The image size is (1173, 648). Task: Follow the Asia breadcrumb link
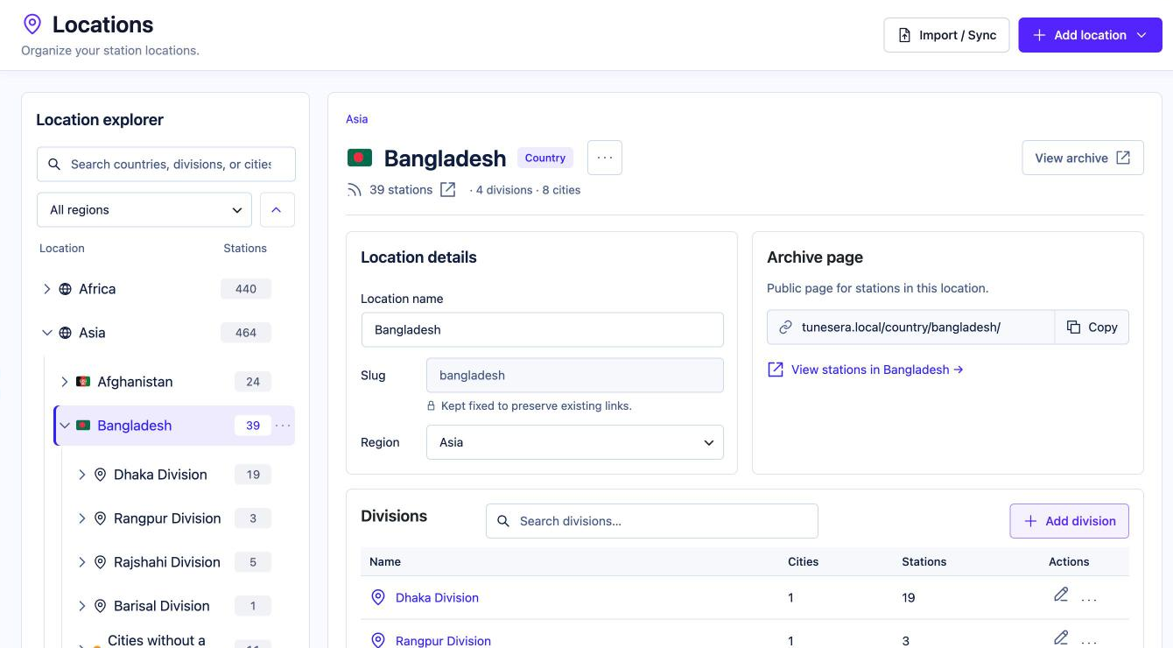coord(356,119)
